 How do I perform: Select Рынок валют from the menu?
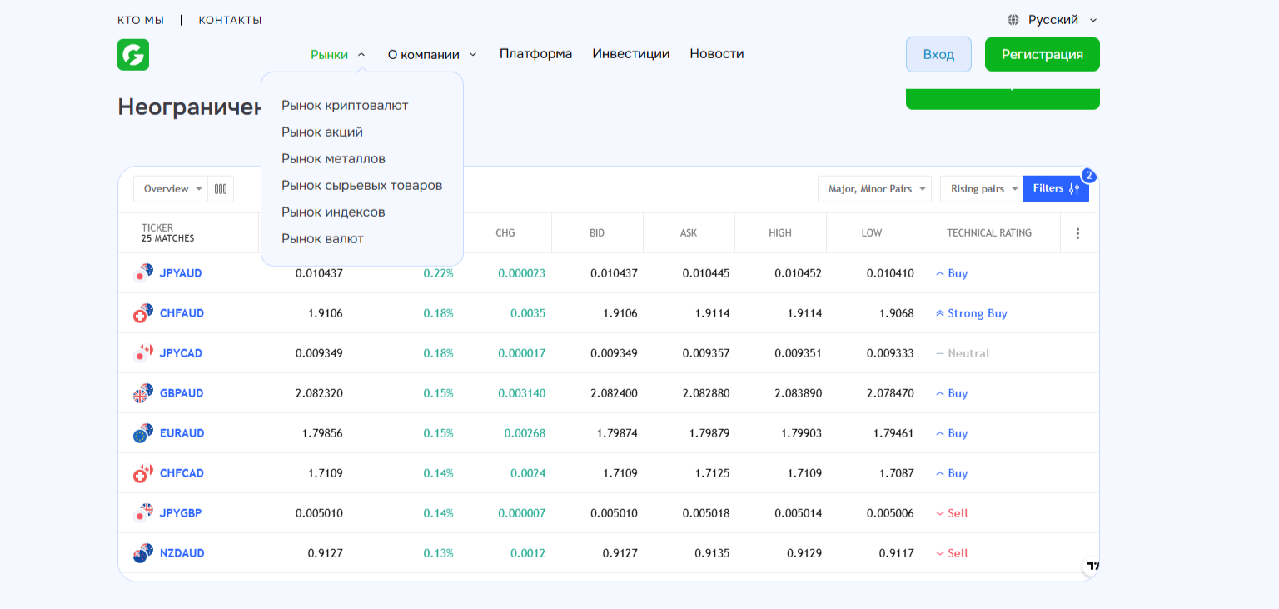point(322,239)
